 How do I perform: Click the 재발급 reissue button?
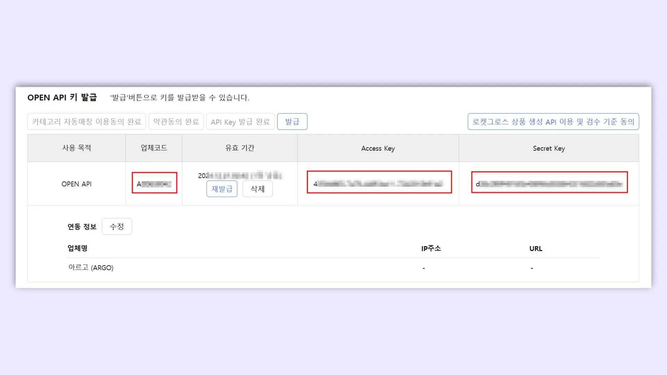point(222,189)
